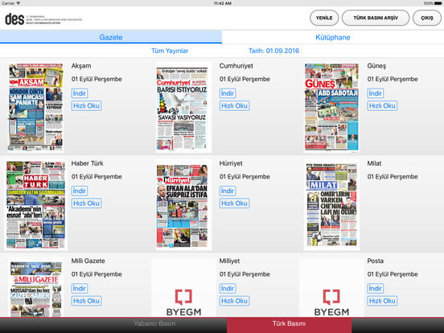Switch to the Kütüphane tab
Screen dimensions: 444x333
click(x=333, y=37)
